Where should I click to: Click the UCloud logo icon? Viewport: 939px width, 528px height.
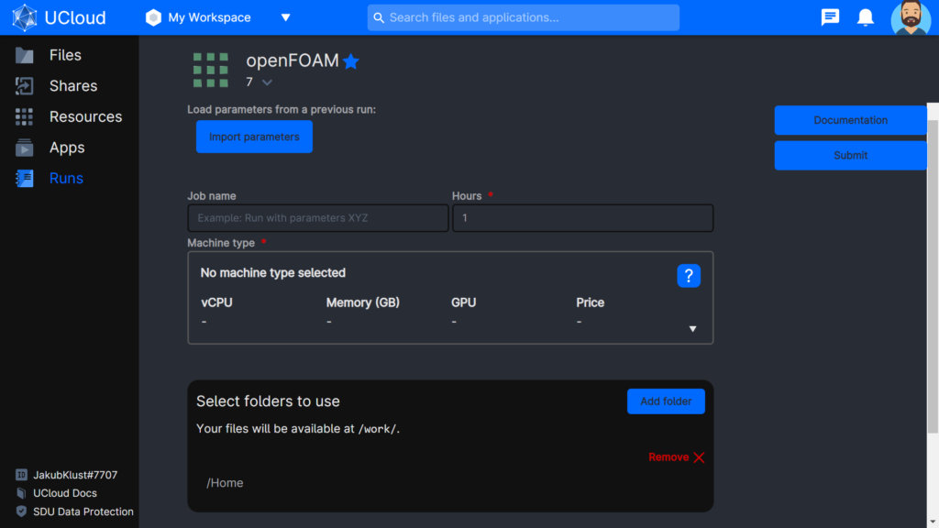click(x=25, y=17)
